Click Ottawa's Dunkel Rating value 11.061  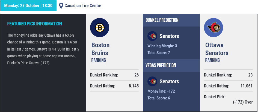pos(247,86)
